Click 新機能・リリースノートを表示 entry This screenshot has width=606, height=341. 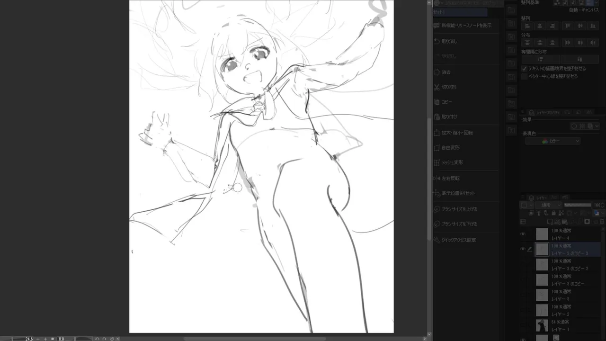point(466,25)
